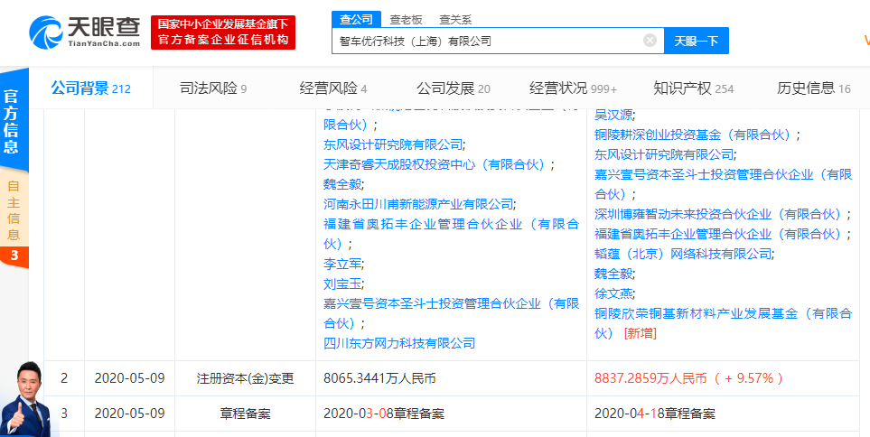Switch to the 查老板 search tab
Image resolution: width=870 pixels, height=437 pixels.
406,19
